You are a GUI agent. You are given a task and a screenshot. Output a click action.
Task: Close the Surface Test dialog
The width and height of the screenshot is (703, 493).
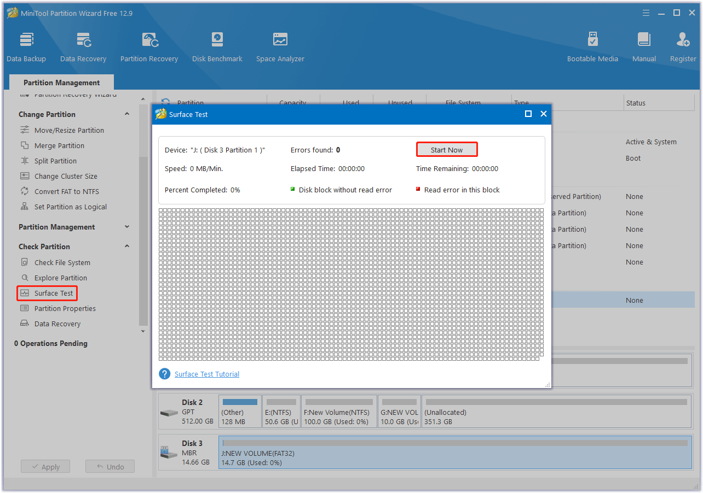click(x=544, y=114)
